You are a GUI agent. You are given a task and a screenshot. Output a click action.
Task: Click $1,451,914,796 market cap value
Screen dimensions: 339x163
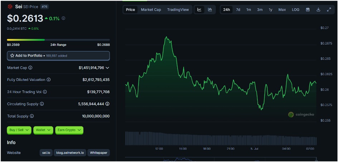coord(91,68)
